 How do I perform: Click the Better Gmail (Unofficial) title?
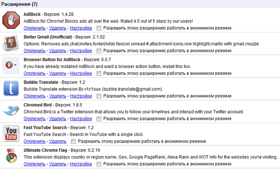click(x=48, y=37)
